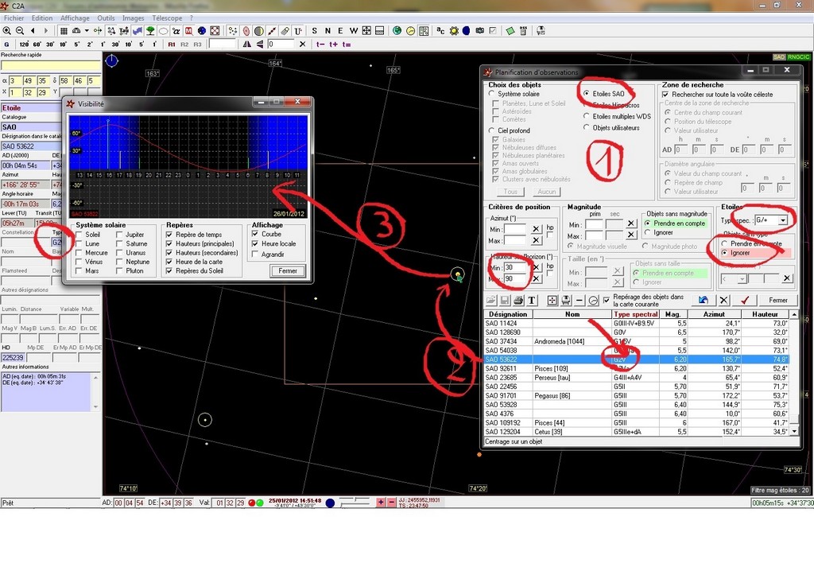
Task: Check the Soleil box in Visibilité
Action: pos(79,235)
